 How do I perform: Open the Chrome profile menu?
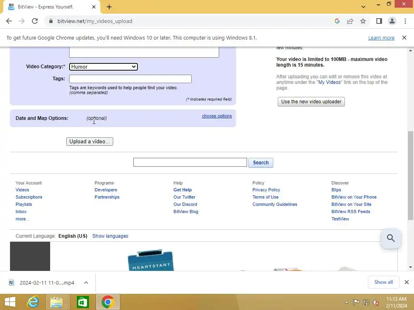coord(392,21)
